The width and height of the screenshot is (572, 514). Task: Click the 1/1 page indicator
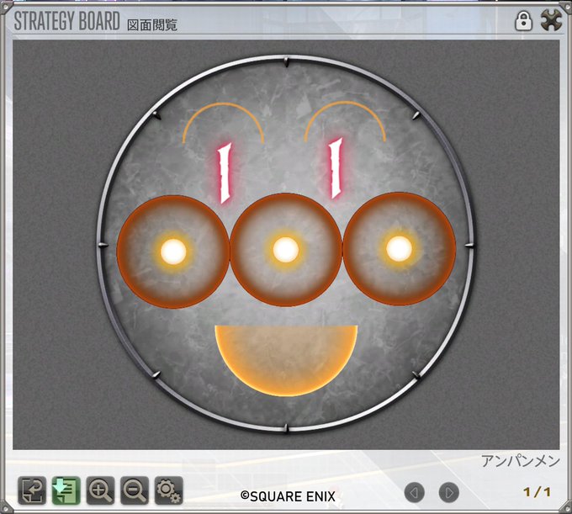click(537, 492)
